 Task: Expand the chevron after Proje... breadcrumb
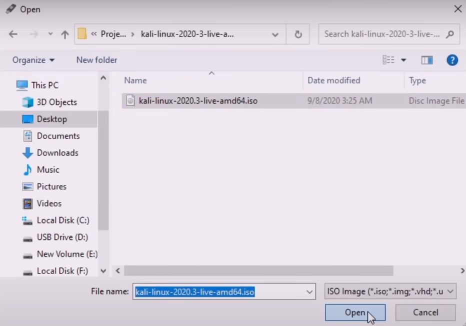pos(133,34)
